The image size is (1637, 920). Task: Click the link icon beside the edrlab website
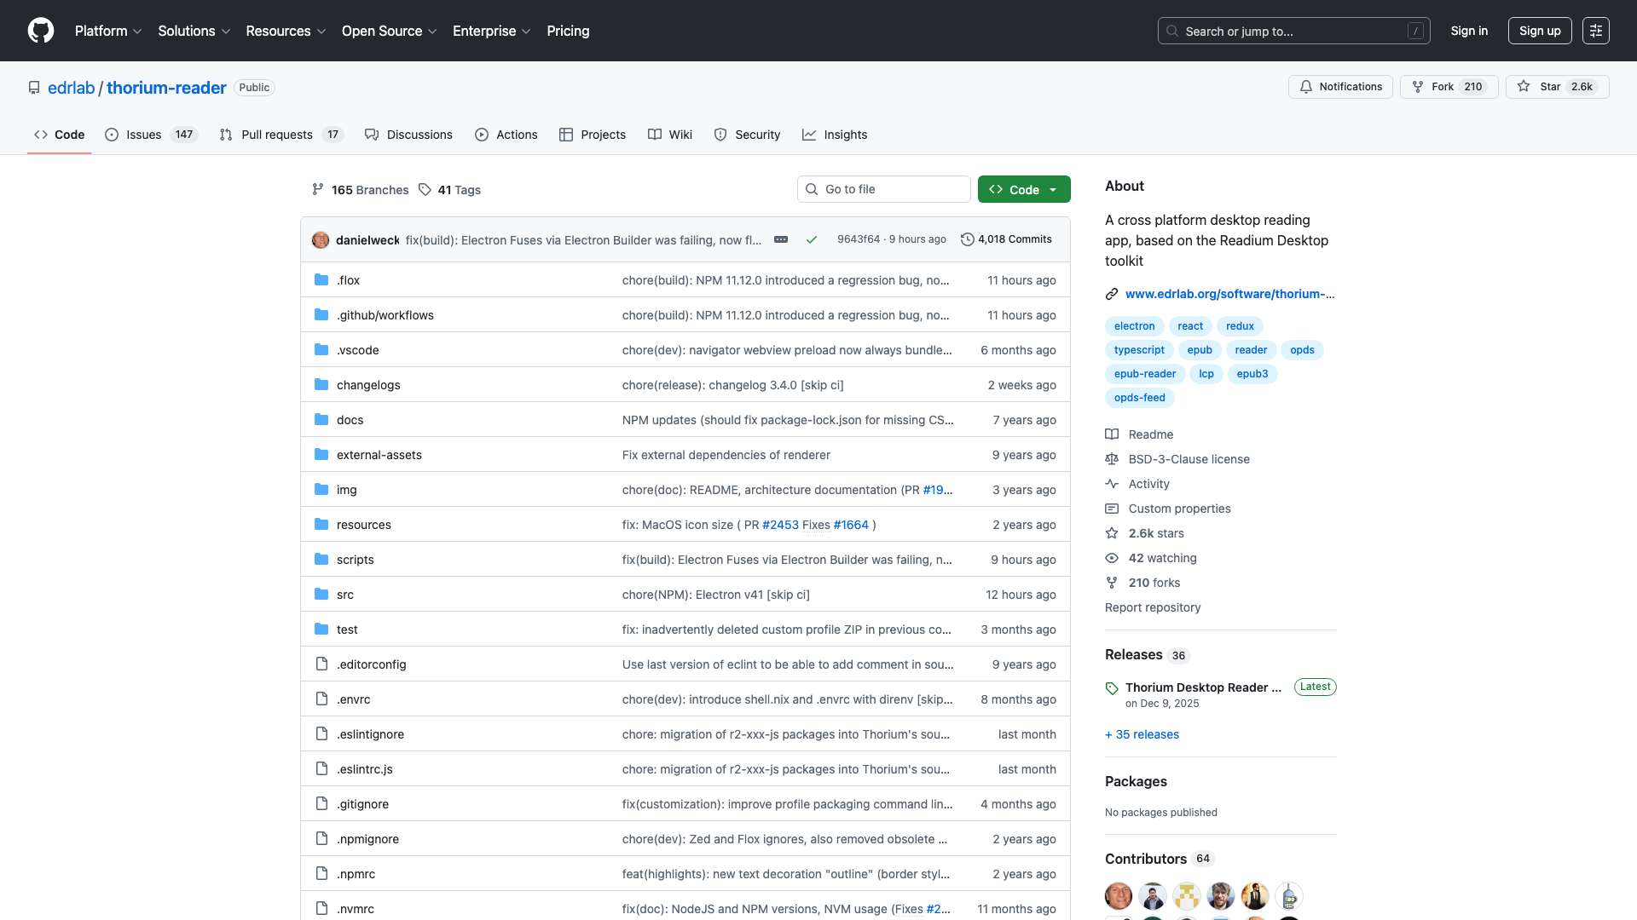1112,294
